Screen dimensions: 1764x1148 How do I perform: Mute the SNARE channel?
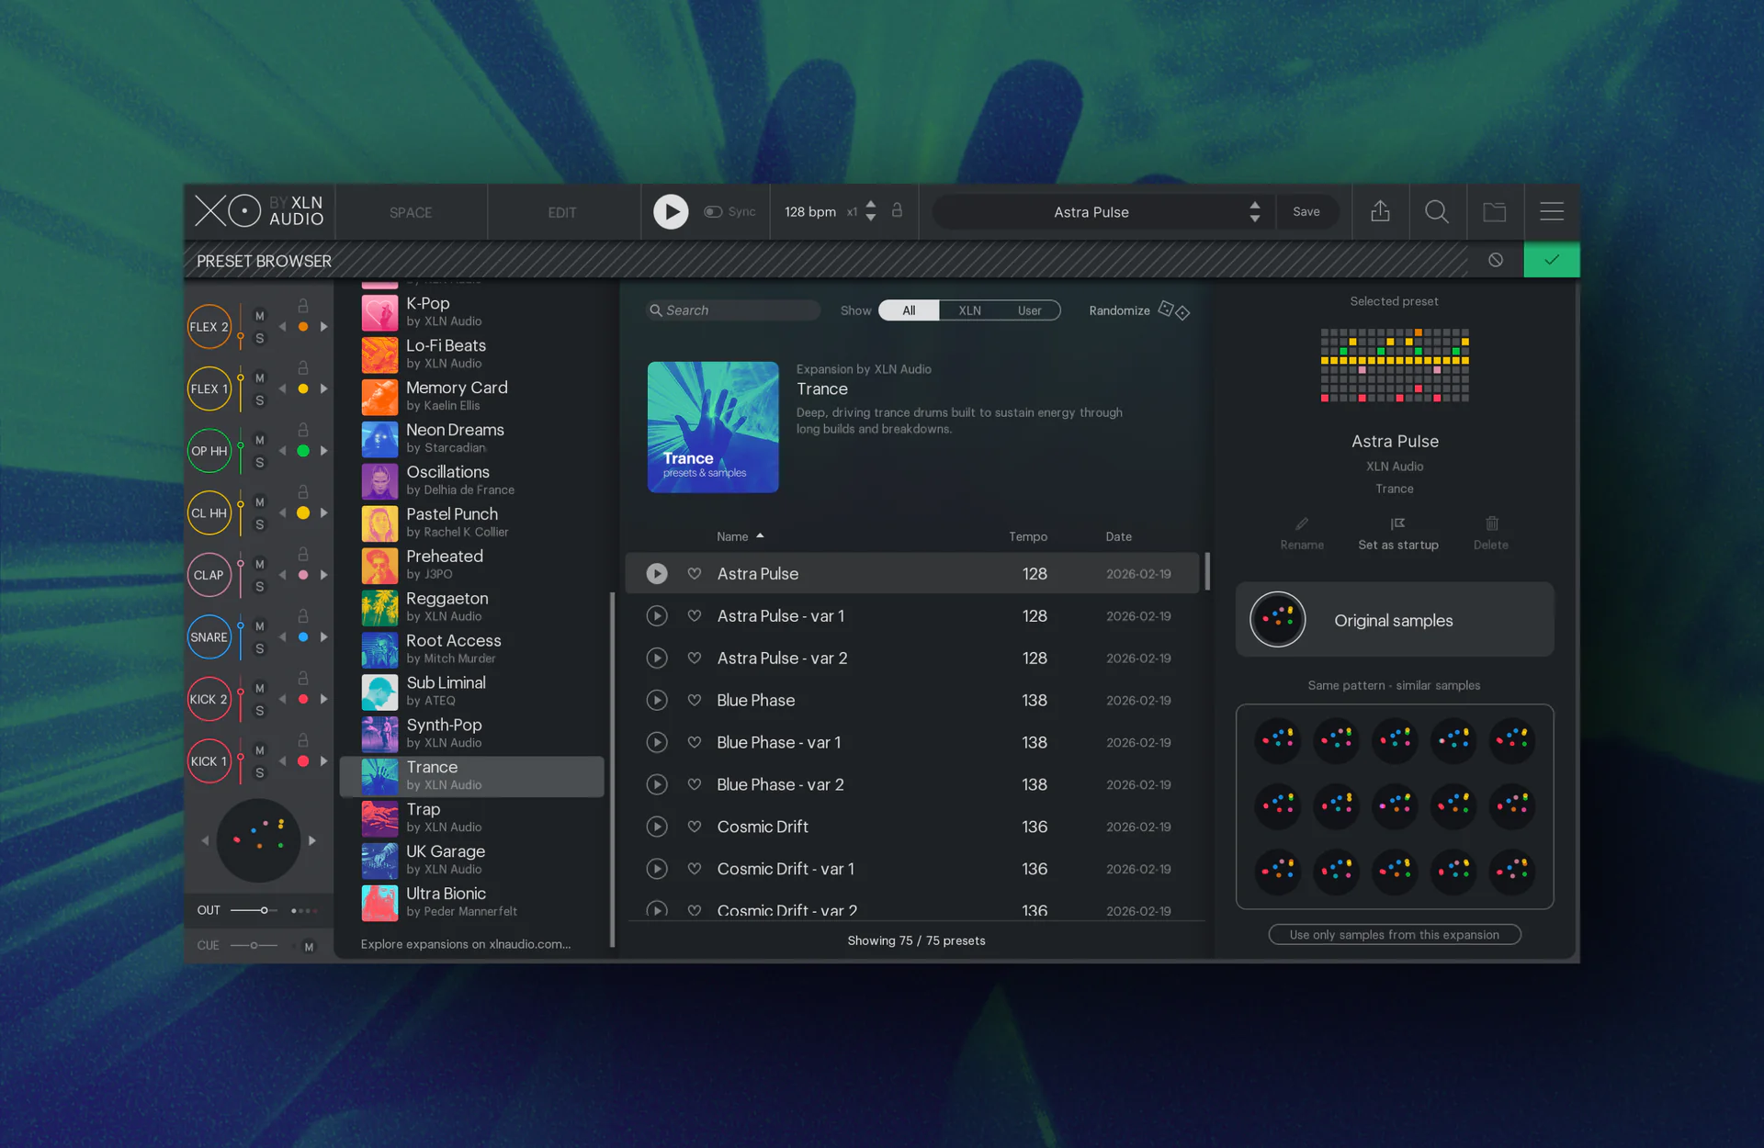[260, 626]
